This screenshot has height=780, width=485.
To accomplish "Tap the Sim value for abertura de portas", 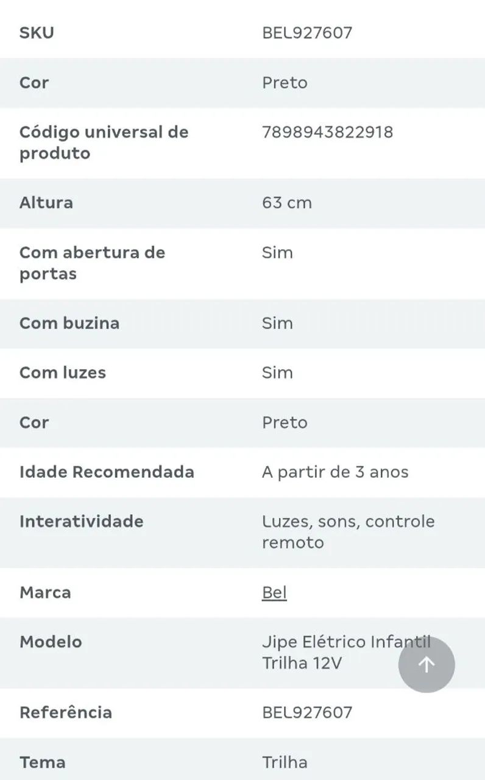I will (277, 253).
